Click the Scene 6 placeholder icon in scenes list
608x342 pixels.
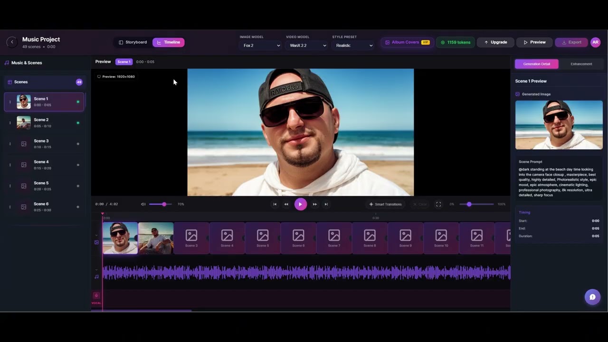point(24,207)
